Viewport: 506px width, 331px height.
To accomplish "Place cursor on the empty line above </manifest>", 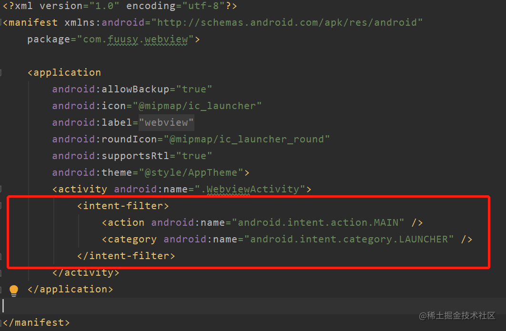I will [253, 306].
